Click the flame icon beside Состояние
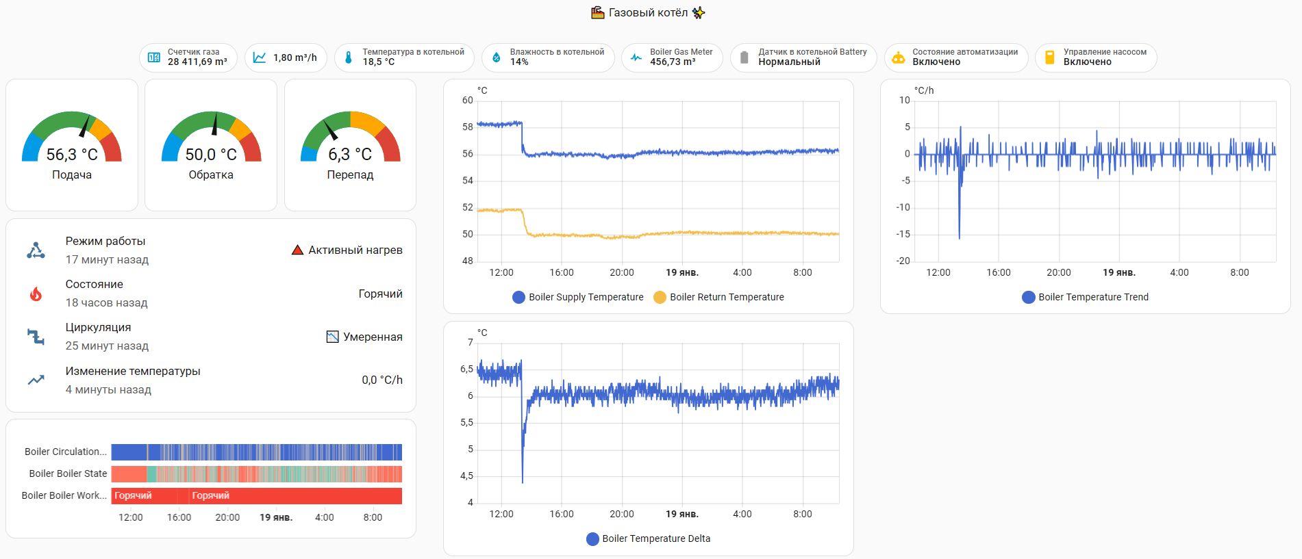Viewport: 1302px width, 559px height. coord(36,294)
